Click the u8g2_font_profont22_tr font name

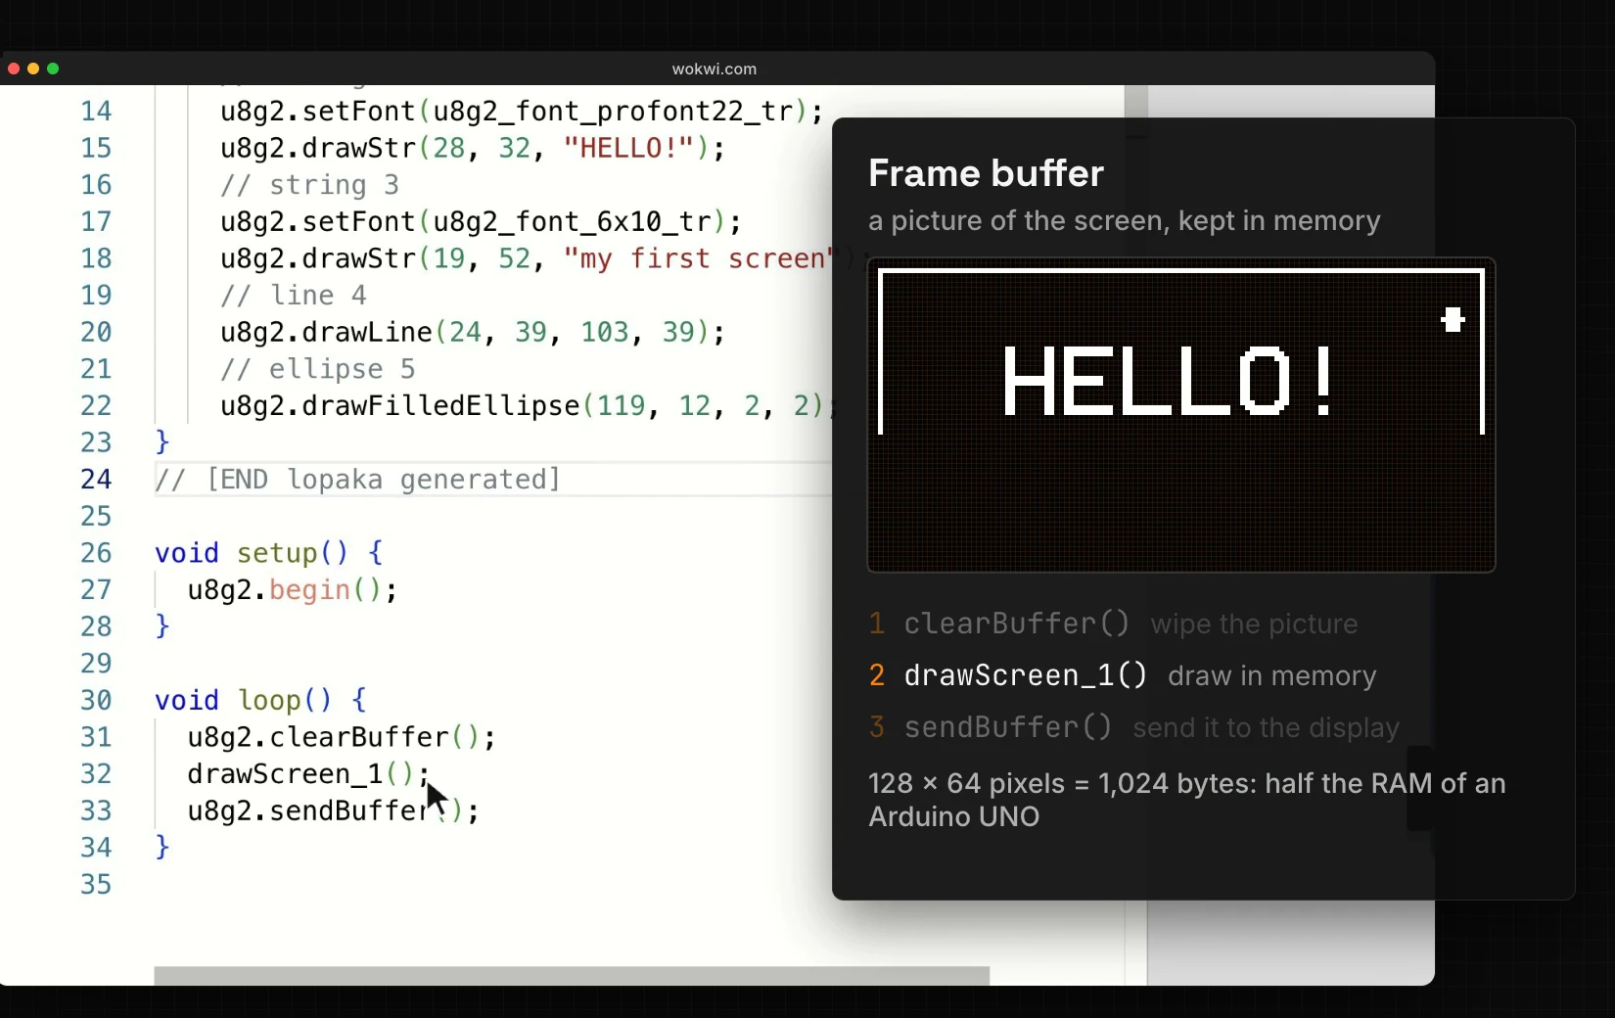point(613,112)
